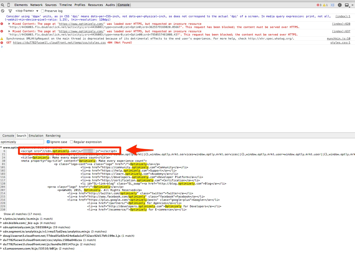Switch to the Network tab
The image size is (355, 253).
pyautogui.click(x=36, y=5)
